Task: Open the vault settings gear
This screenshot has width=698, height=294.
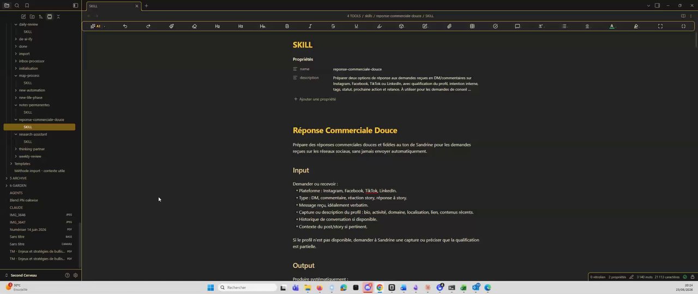Action: click(x=75, y=275)
